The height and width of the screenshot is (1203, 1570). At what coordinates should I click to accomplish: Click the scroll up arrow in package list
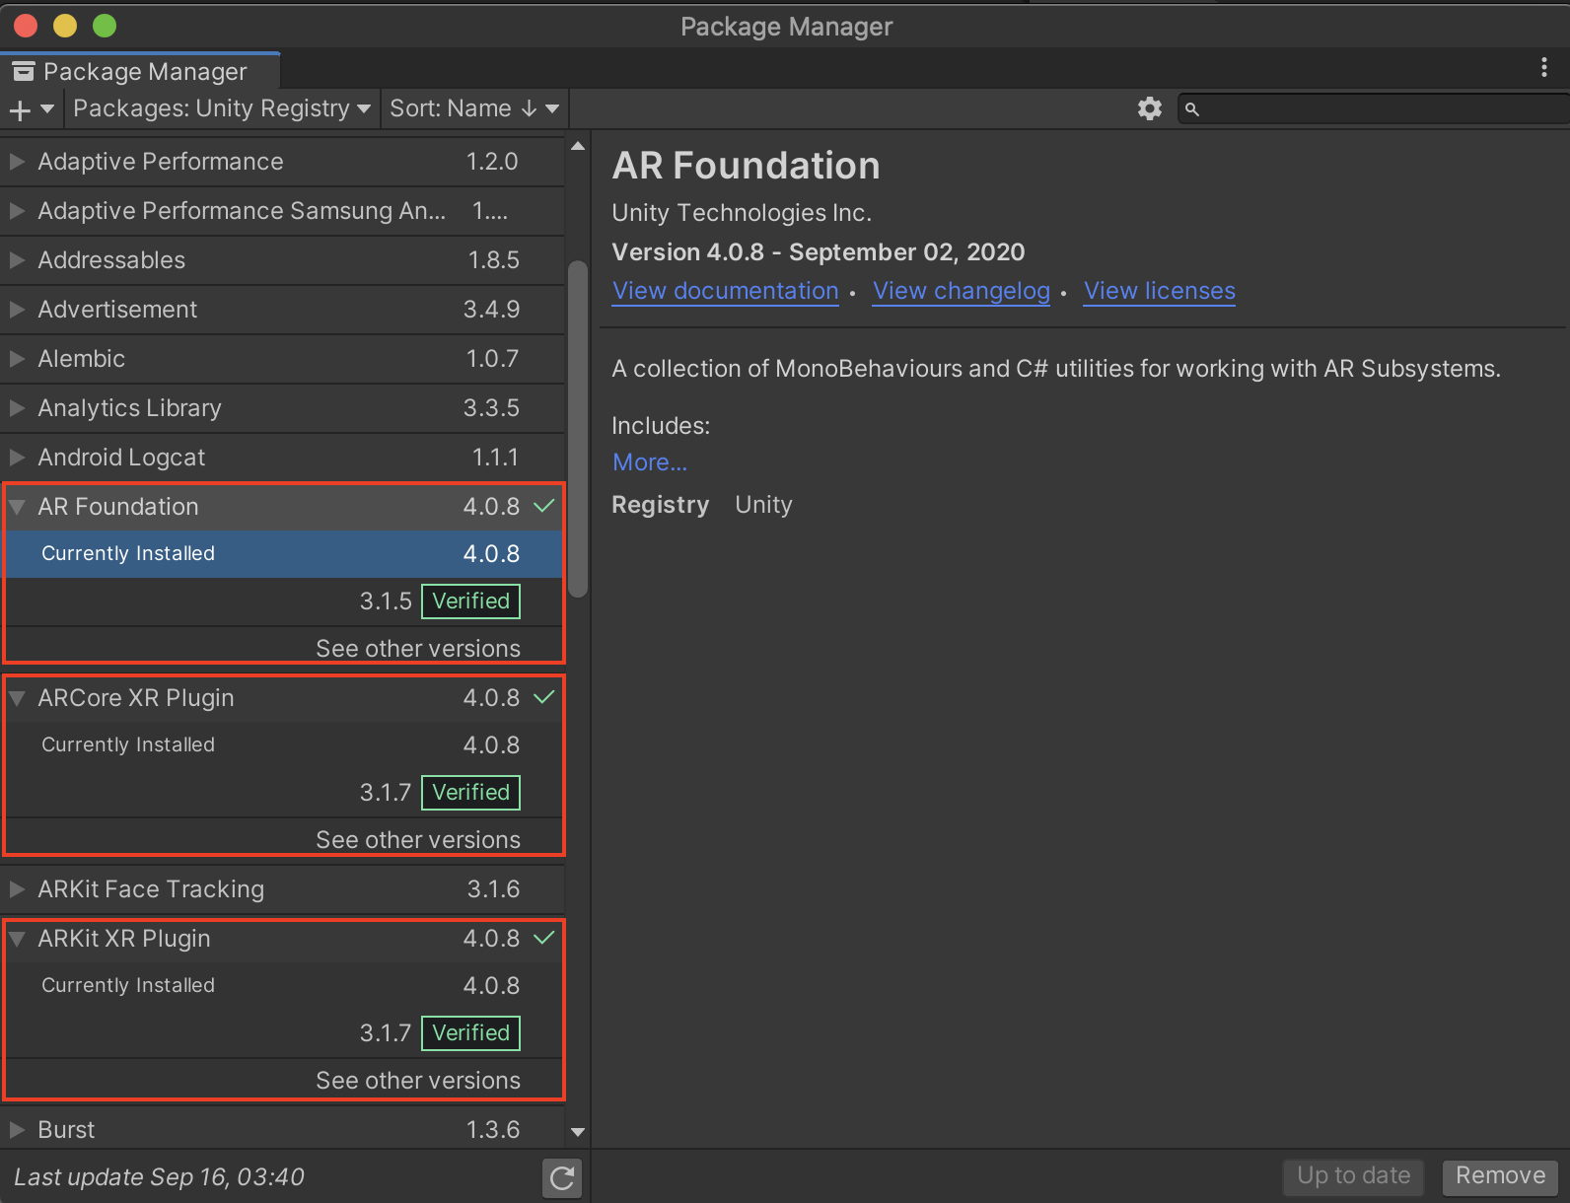click(x=578, y=147)
